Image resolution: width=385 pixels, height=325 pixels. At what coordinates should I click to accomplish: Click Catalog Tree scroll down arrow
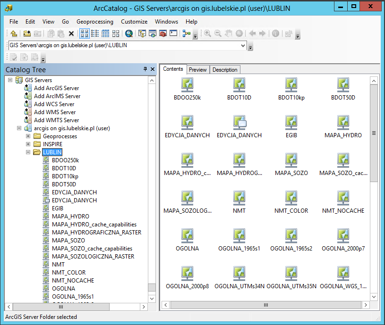(x=152, y=299)
